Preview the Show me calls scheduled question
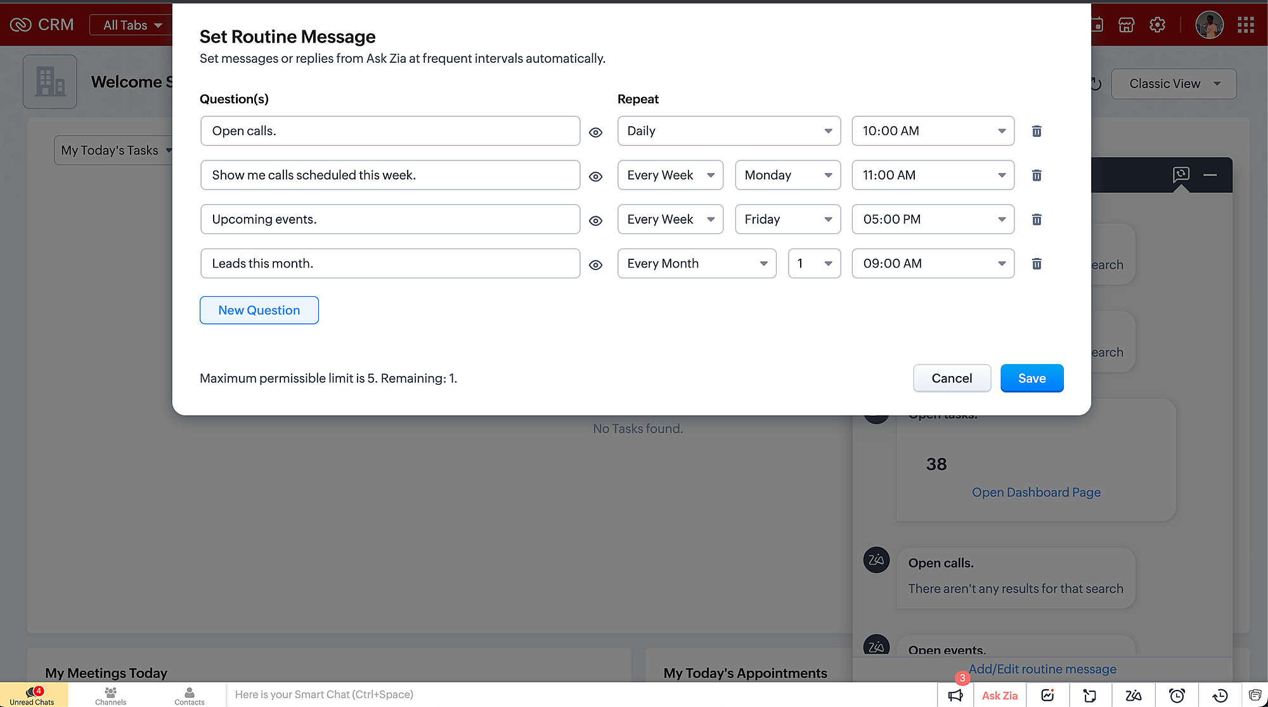The width and height of the screenshot is (1268, 707). (x=595, y=176)
